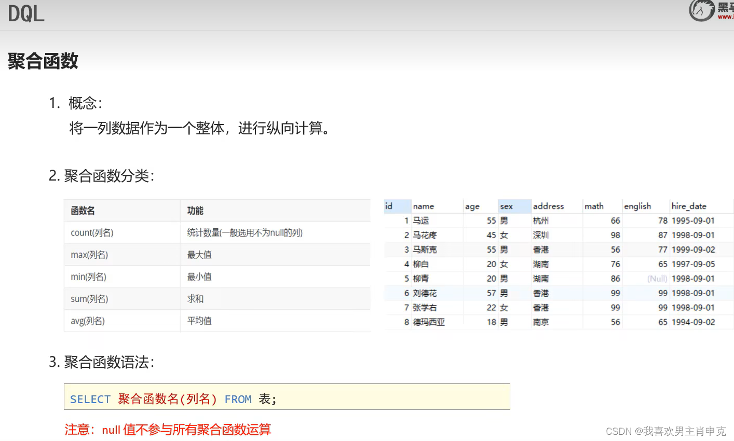This screenshot has width=734, height=441.
Task: Click the math value 86
Action: coord(616,279)
